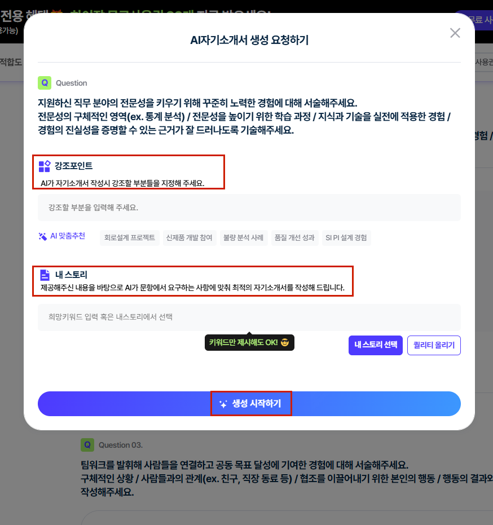
Task: Click the AI 맞춤추천 label
Action: 68,236
